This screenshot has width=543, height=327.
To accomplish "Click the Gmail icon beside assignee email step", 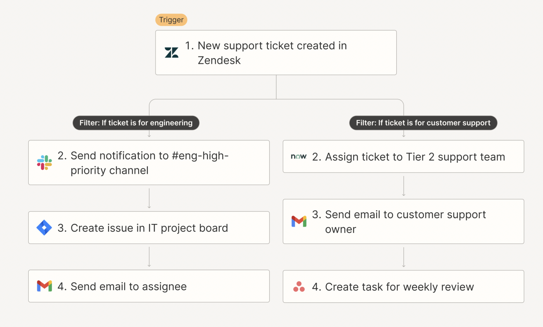I will tap(44, 286).
